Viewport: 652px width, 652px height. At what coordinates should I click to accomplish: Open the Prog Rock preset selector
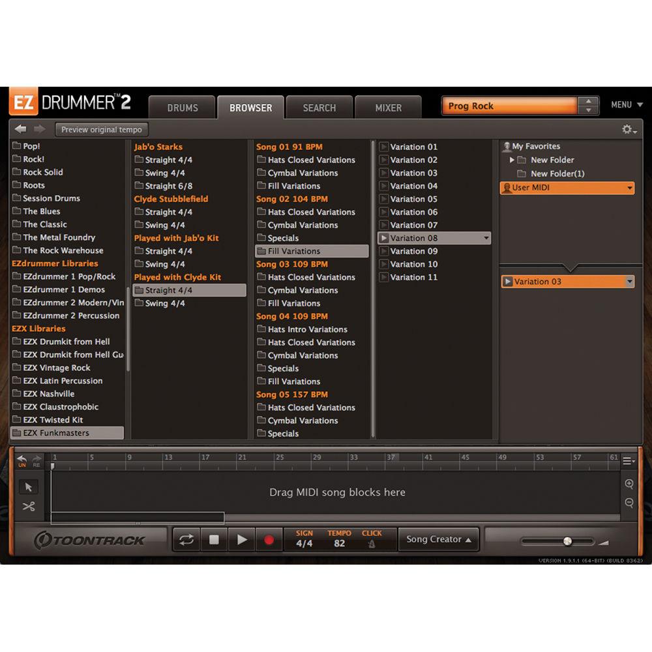click(509, 106)
